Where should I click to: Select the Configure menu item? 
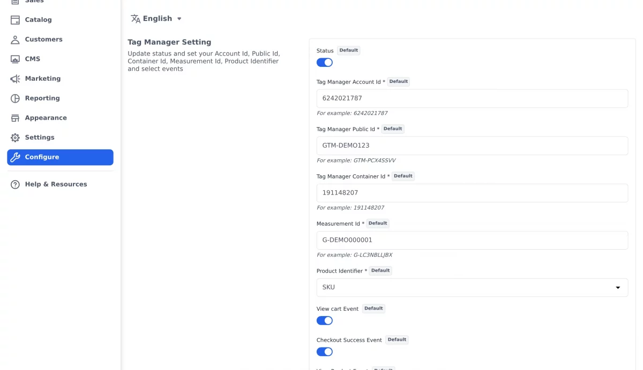pos(60,157)
